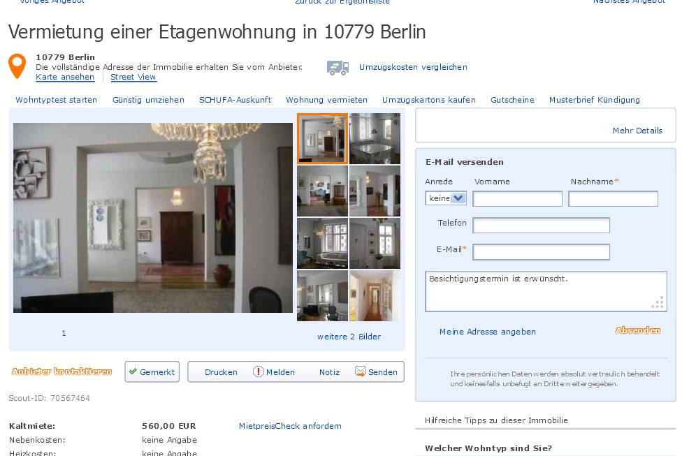Viewport: 682px width, 456px height.
Task: Select hallway corridor thumbnail image
Action: (x=375, y=295)
